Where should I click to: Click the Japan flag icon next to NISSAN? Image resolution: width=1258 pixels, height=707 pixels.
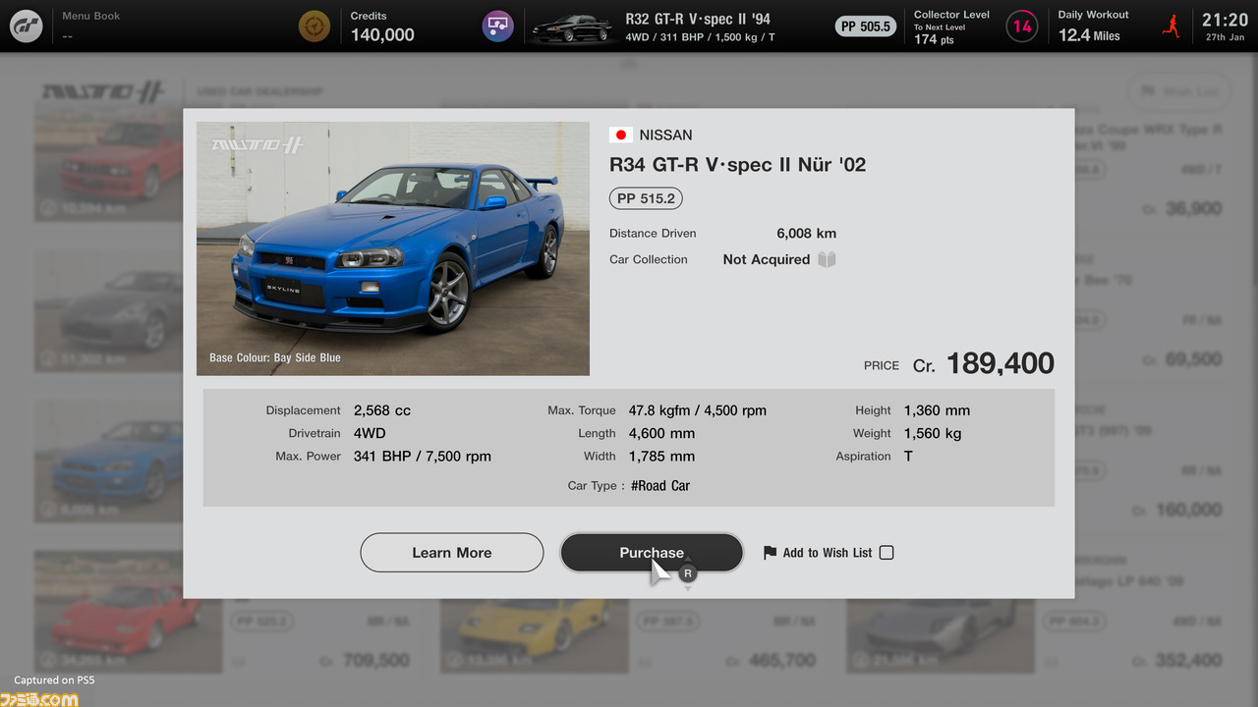620,135
